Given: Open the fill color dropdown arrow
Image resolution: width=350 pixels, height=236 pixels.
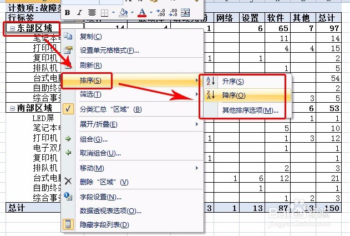Looking at the screenshot, I should pyautogui.click(x=132, y=13).
